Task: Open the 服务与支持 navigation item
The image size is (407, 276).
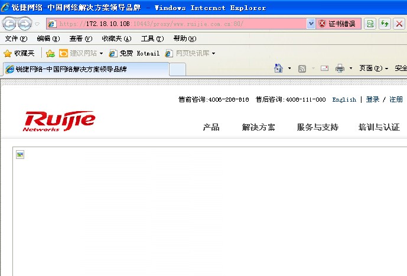Action: pos(318,127)
